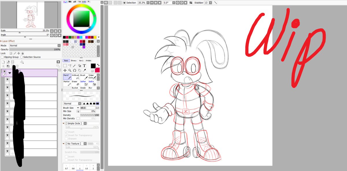The height and width of the screenshot is (171, 347).
Task: Swap foreground and background colors
Action: pyautogui.click(x=98, y=65)
